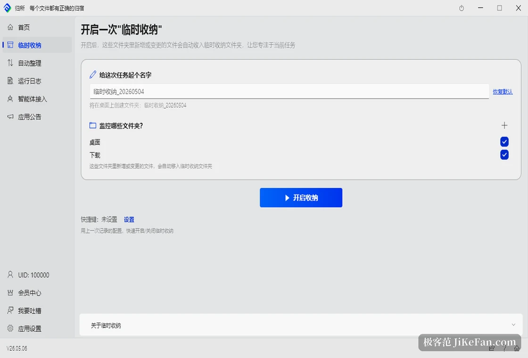Viewport: 528px width, 358px height.
Task: Open 应用公告 announcements
Action: click(x=37, y=117)
